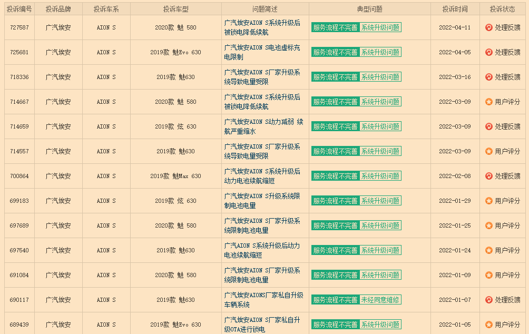Click the date 2022-02-08
The image size is (529, 334).
tap(455, 176)
